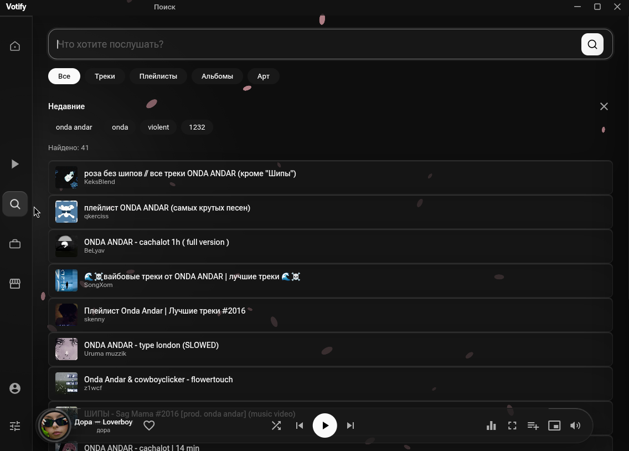
Task: Switch to the 'Треки' filter tab
Action: 105,76
